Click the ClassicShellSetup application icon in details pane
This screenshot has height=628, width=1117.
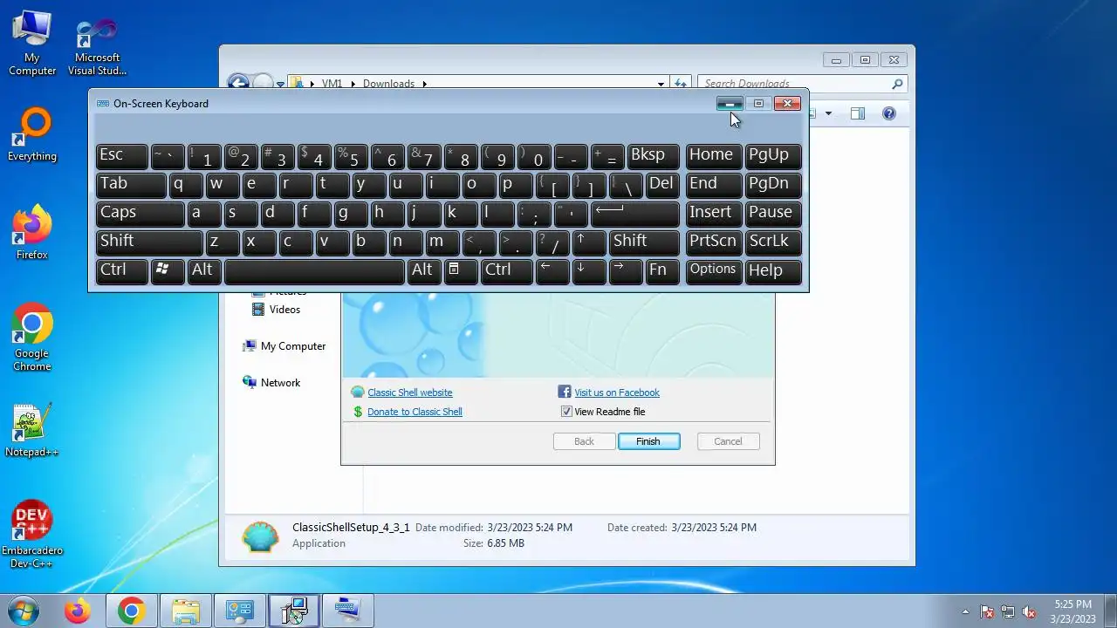[261, 536]
